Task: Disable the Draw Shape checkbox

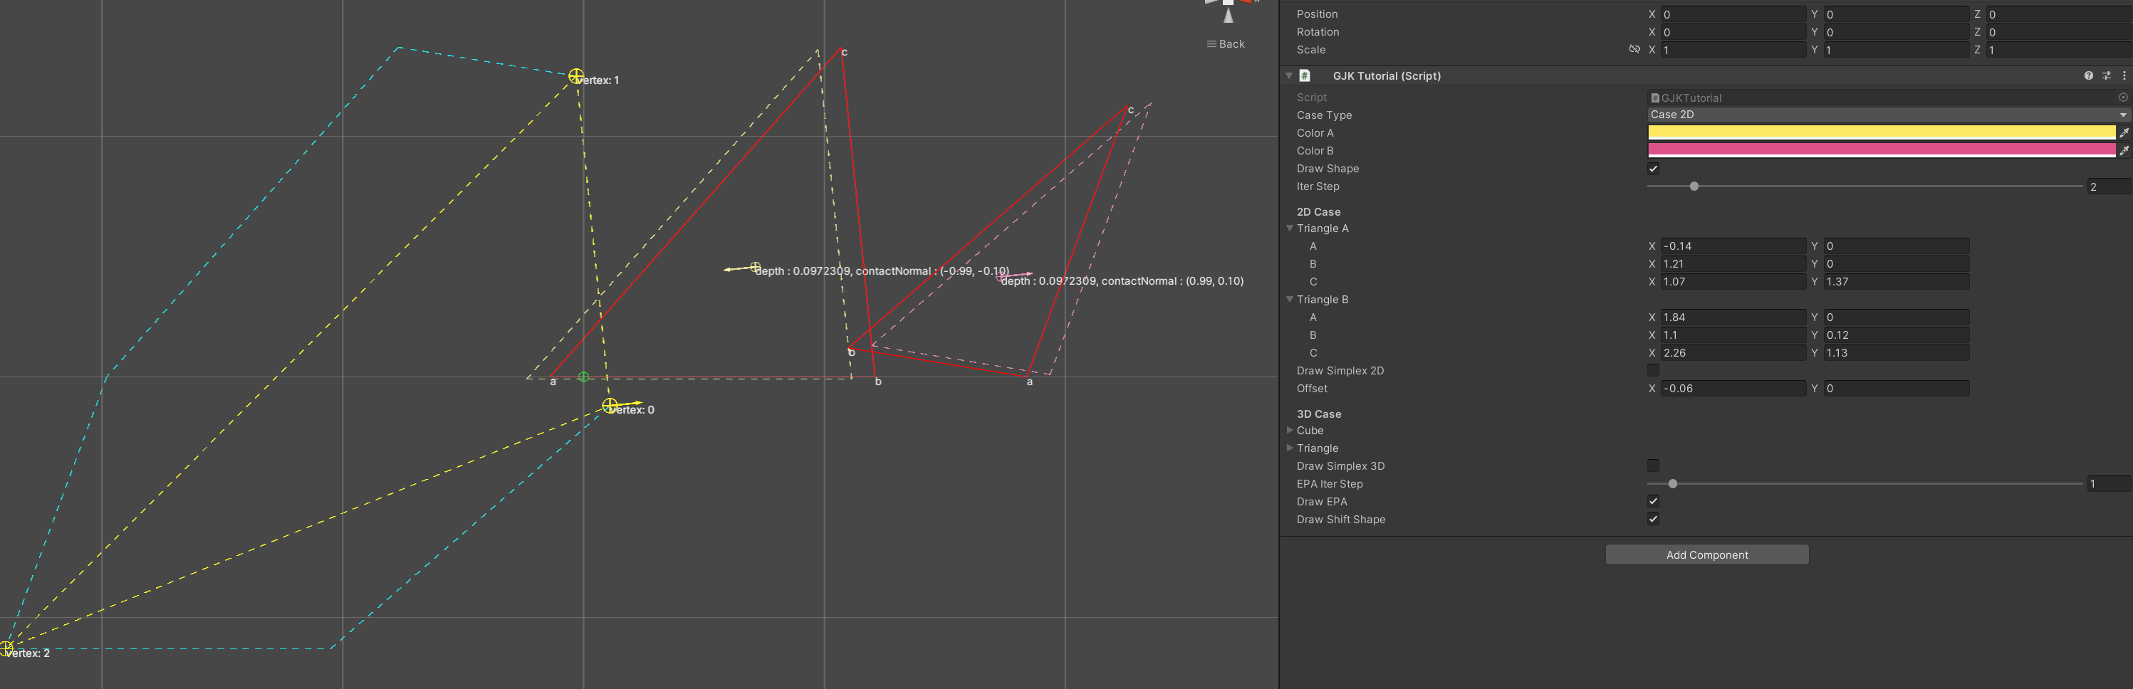Action: 1653,169
